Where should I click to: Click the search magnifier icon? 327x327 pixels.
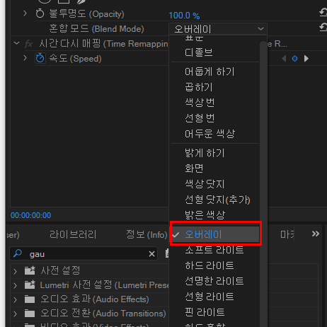pos(18,253)
